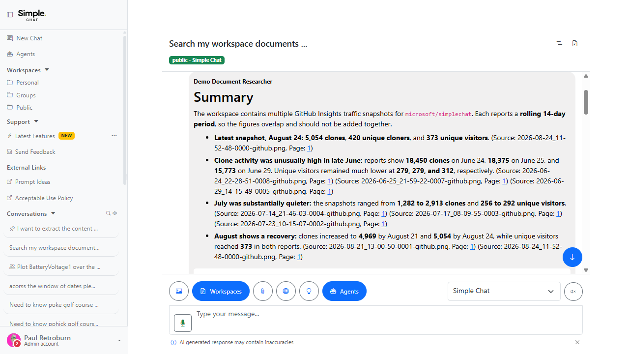The width and height of the screenshot is (629, 354).
Task: Expand the account menu arrow
Action: click(119, 340)
